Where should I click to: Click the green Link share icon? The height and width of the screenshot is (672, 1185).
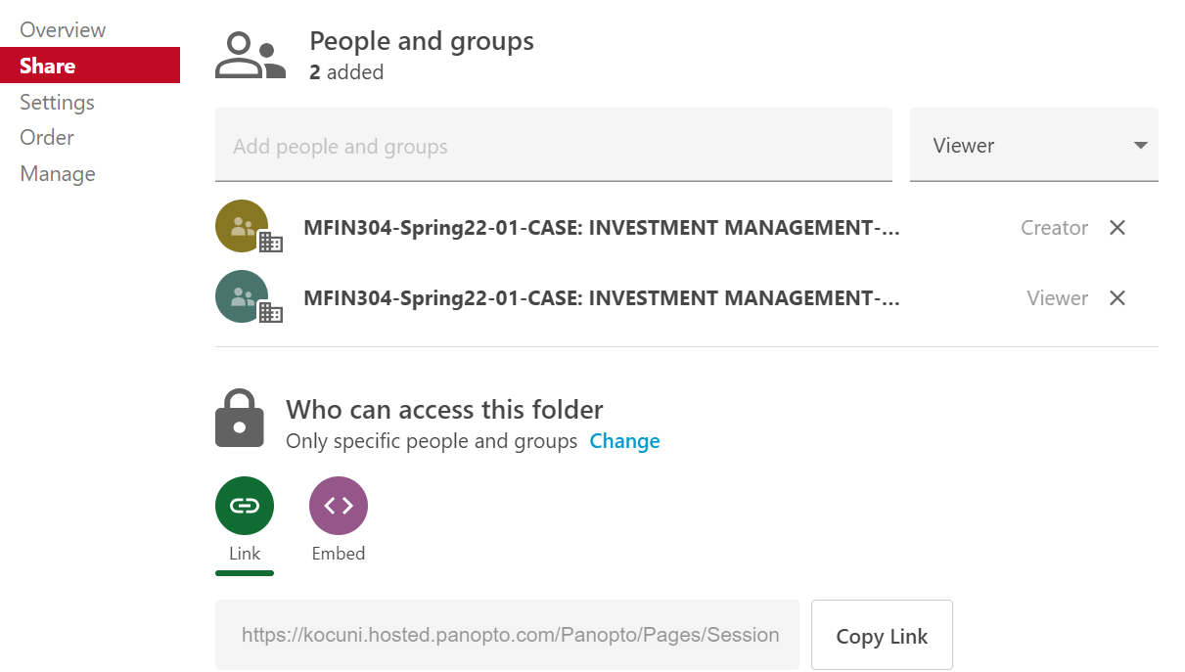coord(244,506)
